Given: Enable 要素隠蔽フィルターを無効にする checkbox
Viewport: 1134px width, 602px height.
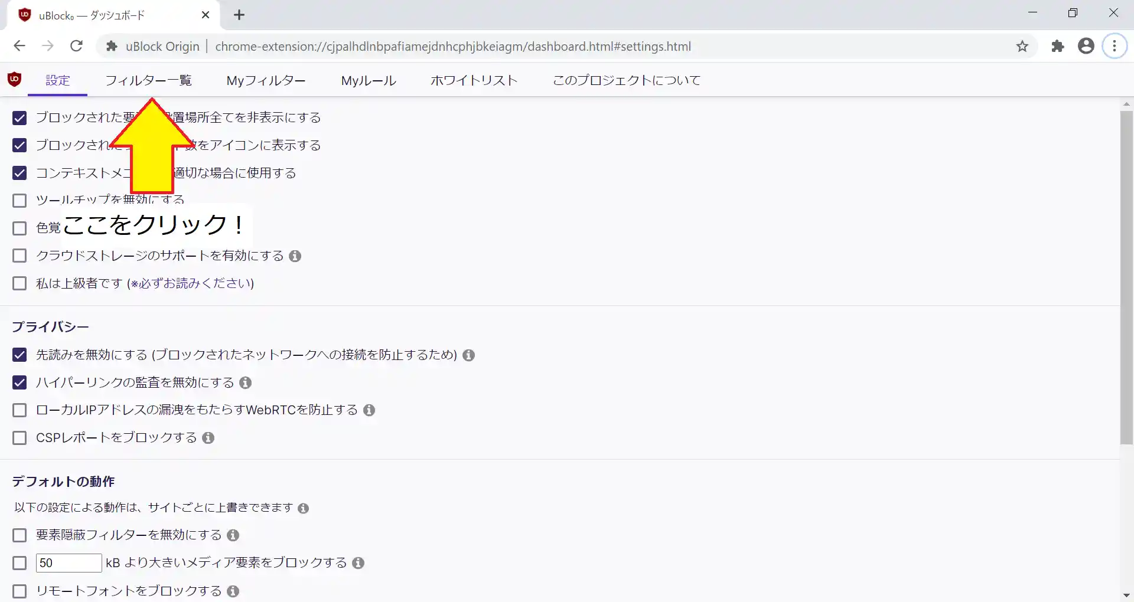Looking at the screenshot, I should tap(19, 535).
